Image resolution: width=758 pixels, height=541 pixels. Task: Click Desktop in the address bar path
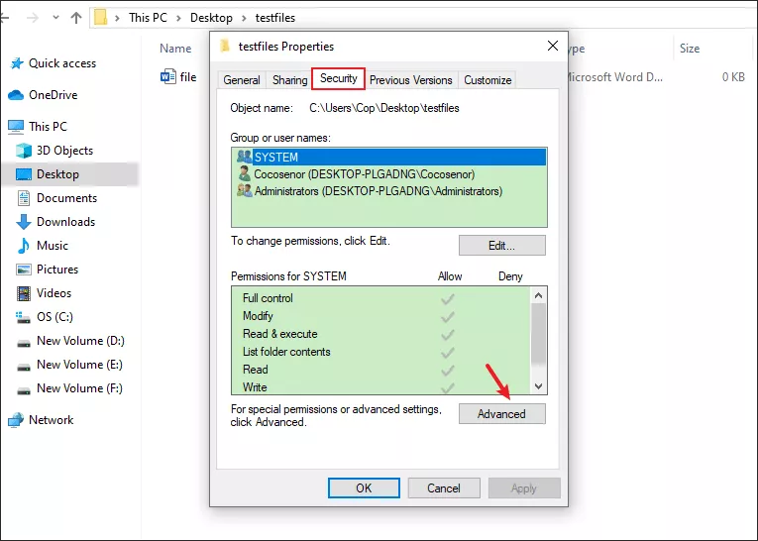coord(211,18)
